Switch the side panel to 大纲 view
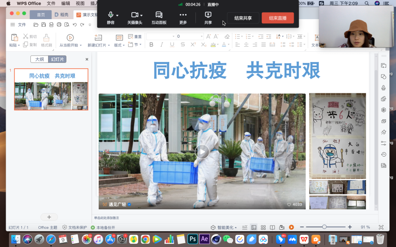The height and width of the screenshot is (247, 396). coord(39,59)
